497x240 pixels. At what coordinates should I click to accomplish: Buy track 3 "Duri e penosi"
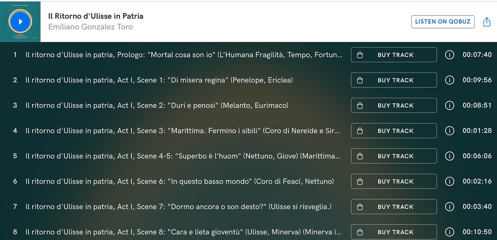tap(394, 105)
